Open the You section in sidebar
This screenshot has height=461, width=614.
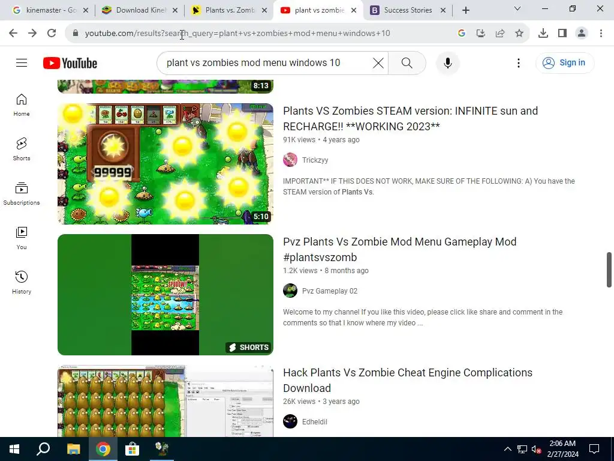22,238
